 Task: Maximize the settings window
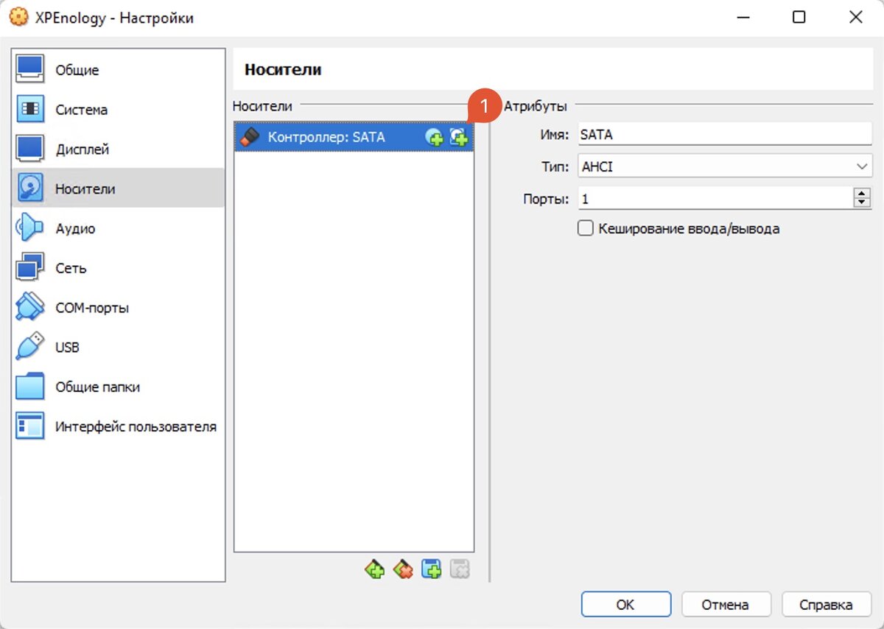[x=799, y=18]
